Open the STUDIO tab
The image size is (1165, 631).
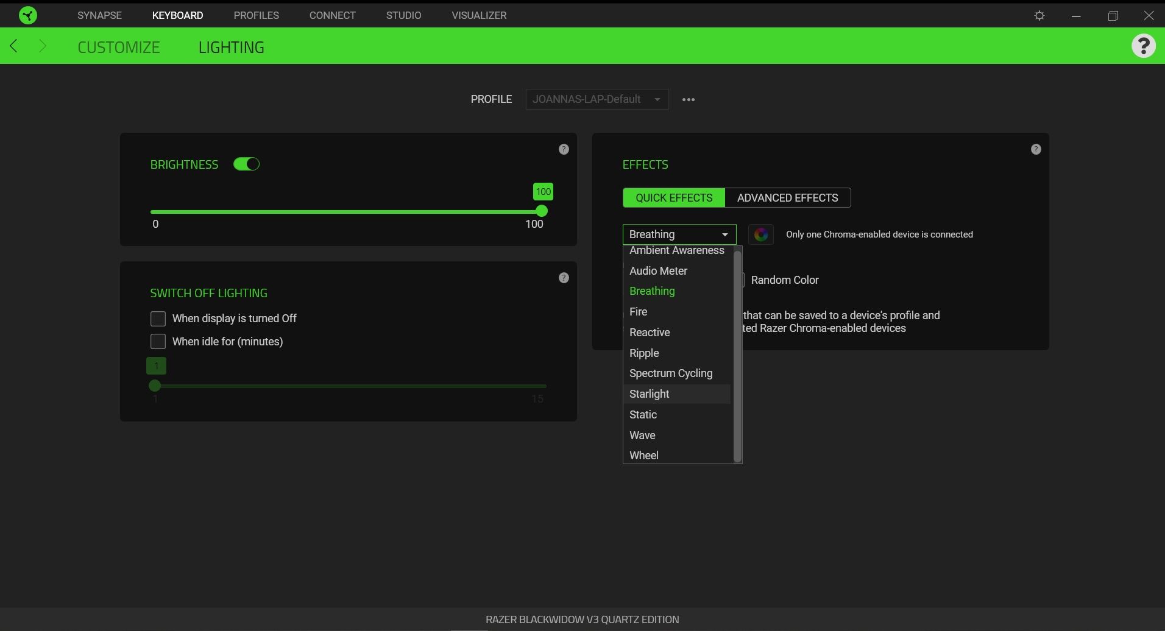(403, 15)
